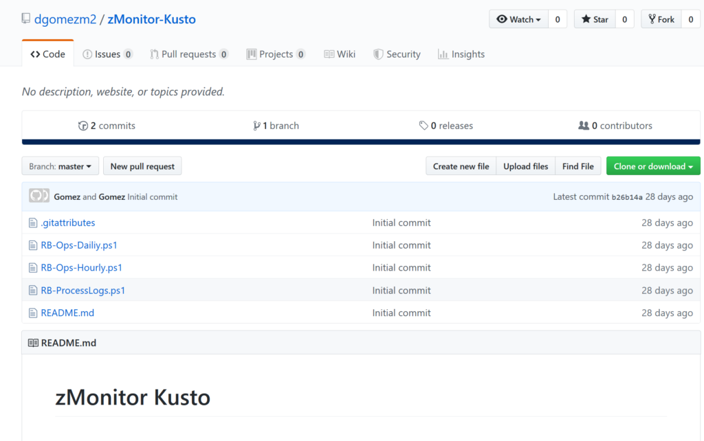View the 0 contributors link
The width and height of the screenshot is (704, 441).
click(x=615, y=126)
